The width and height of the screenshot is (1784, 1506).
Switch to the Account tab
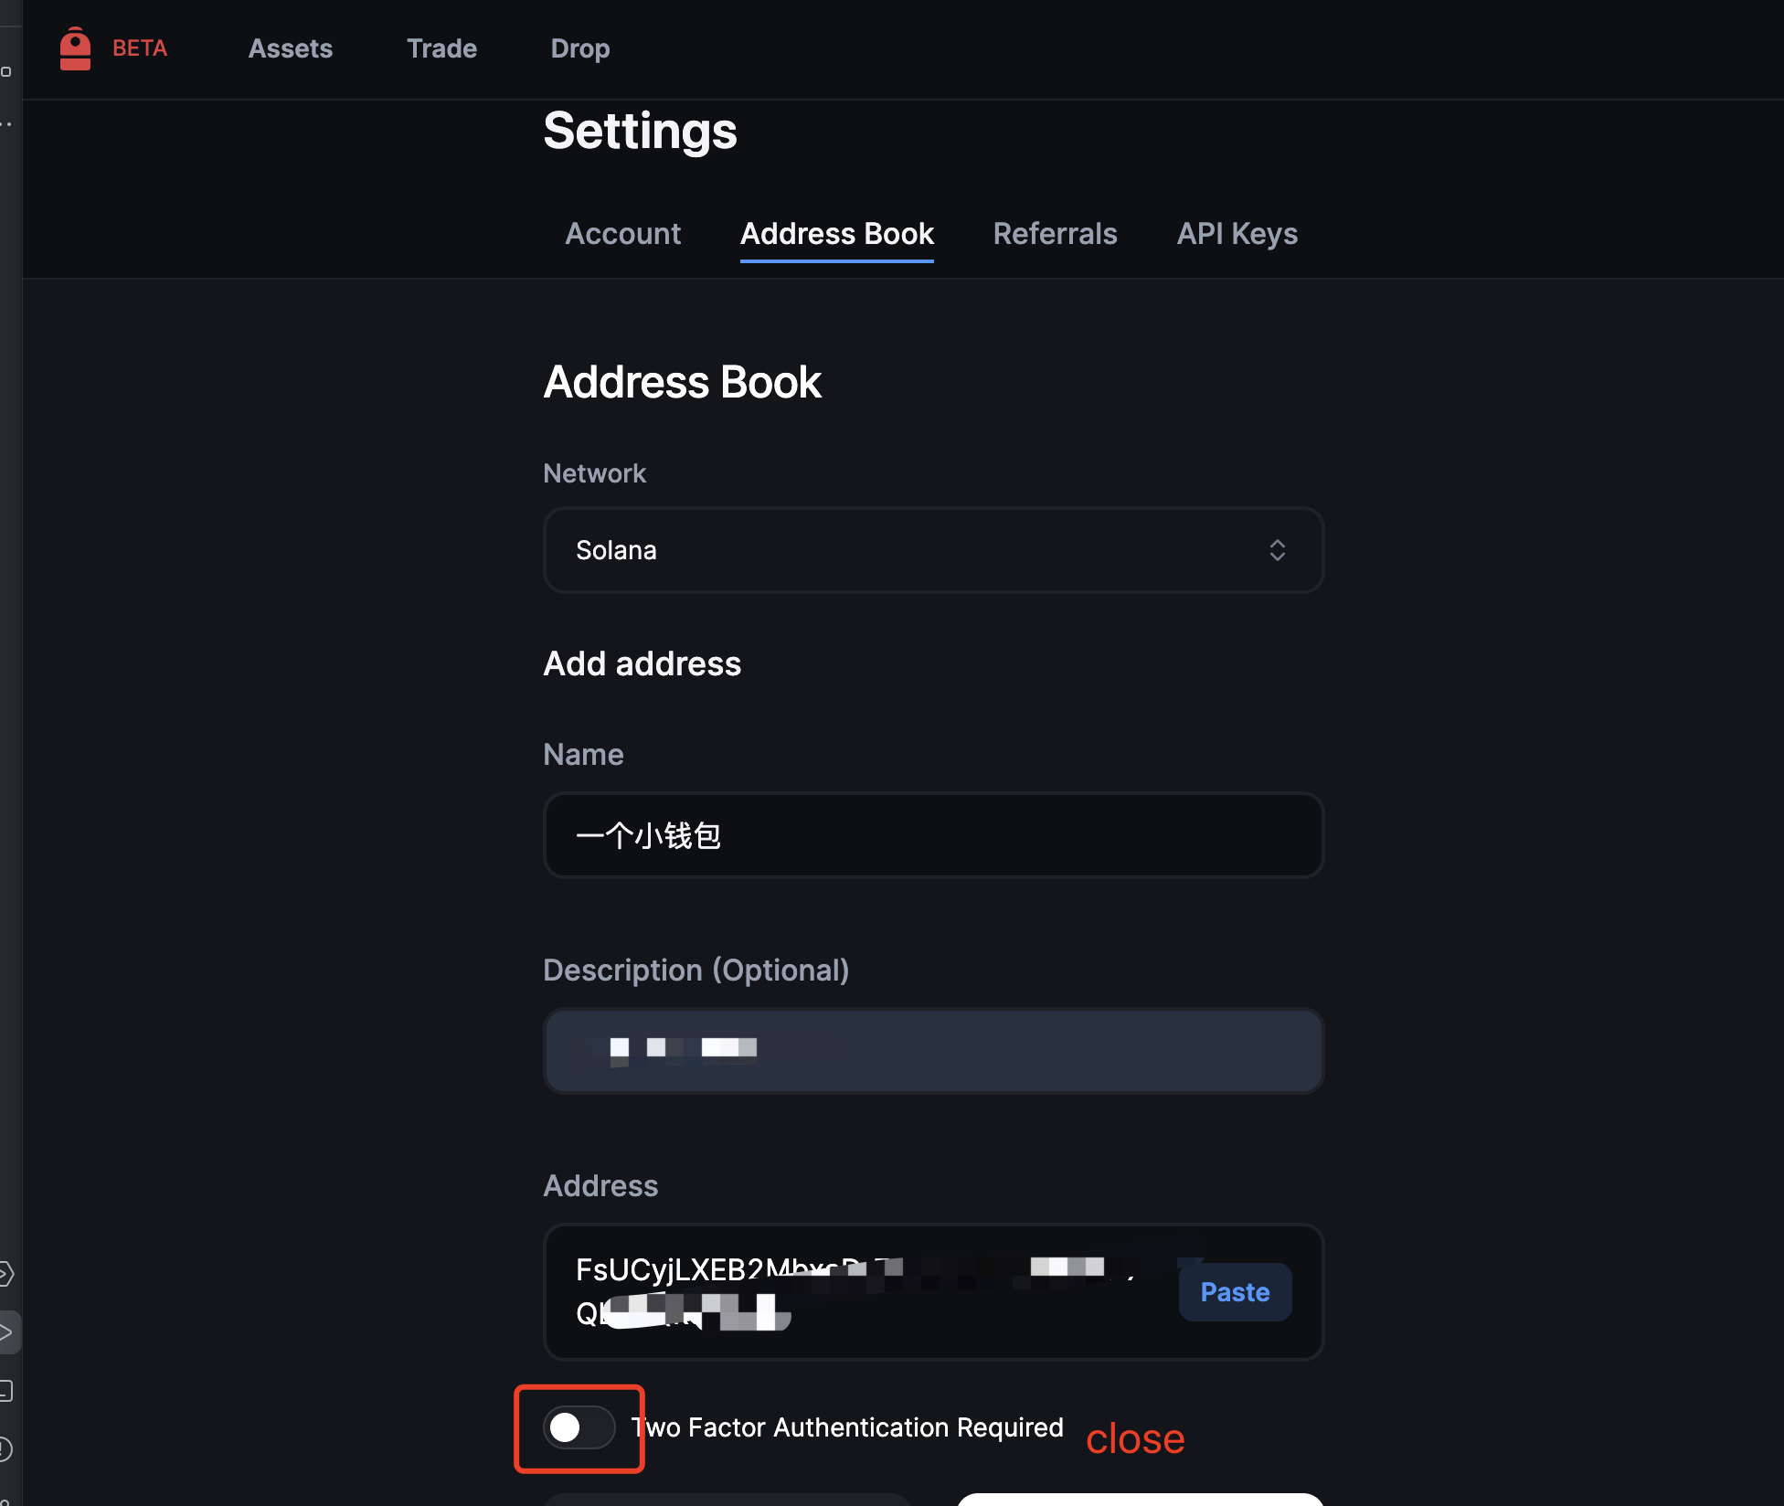click(622, 234)
